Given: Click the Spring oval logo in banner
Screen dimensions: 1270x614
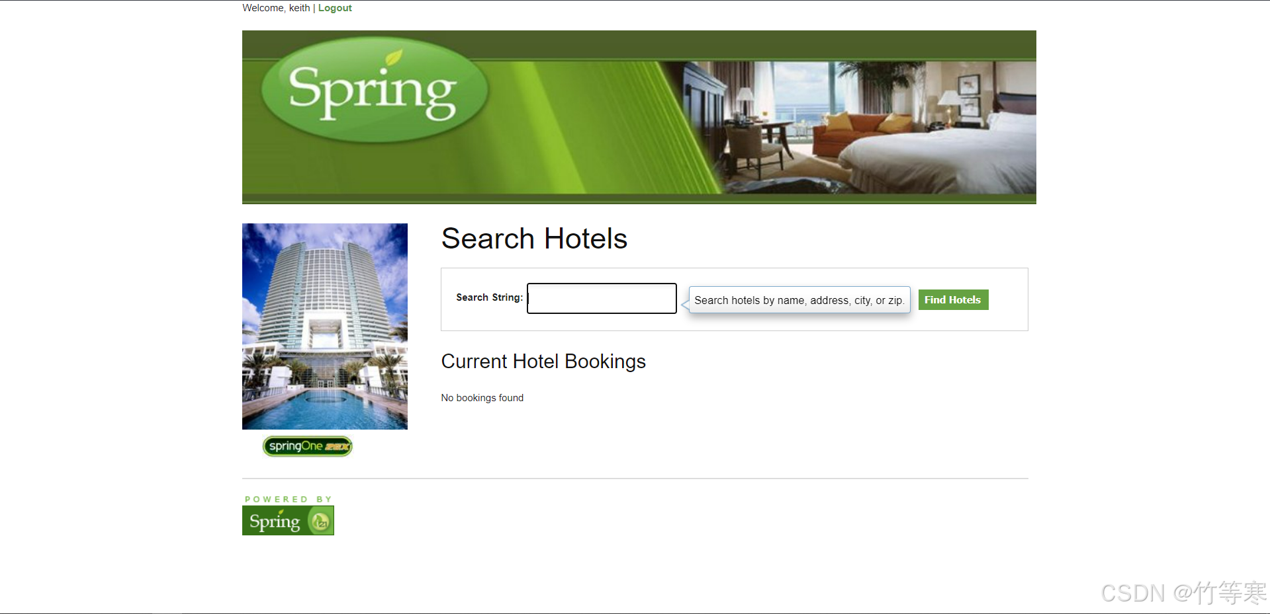Looking at the screenshot, I should pos(375,90).
